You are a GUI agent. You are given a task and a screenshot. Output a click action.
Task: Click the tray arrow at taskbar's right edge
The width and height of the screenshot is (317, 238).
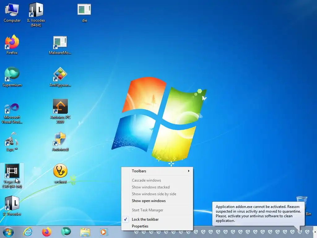tap(315, 232)
